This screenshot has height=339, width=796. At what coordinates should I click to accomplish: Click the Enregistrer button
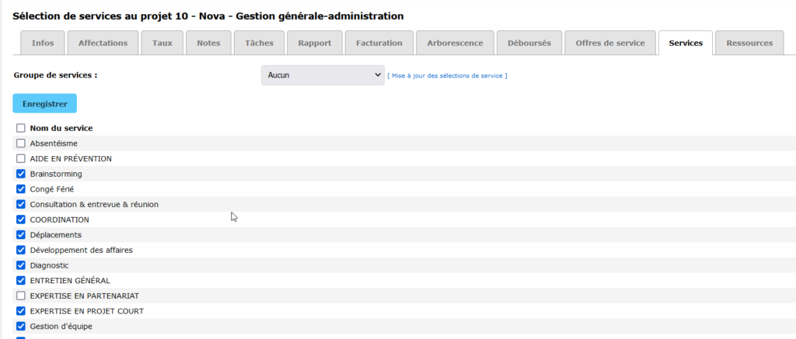coord(44,103)
